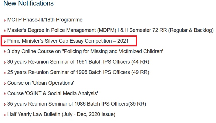Open 35 years Reunion Seminar 1986 Batch link
Viewport: 216px width, 123px height.
pos(77,104)
